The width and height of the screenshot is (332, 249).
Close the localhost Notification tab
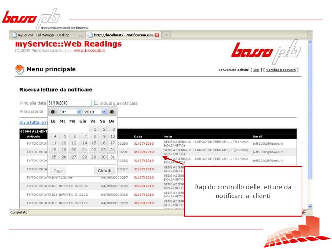[x=157, y=35]
